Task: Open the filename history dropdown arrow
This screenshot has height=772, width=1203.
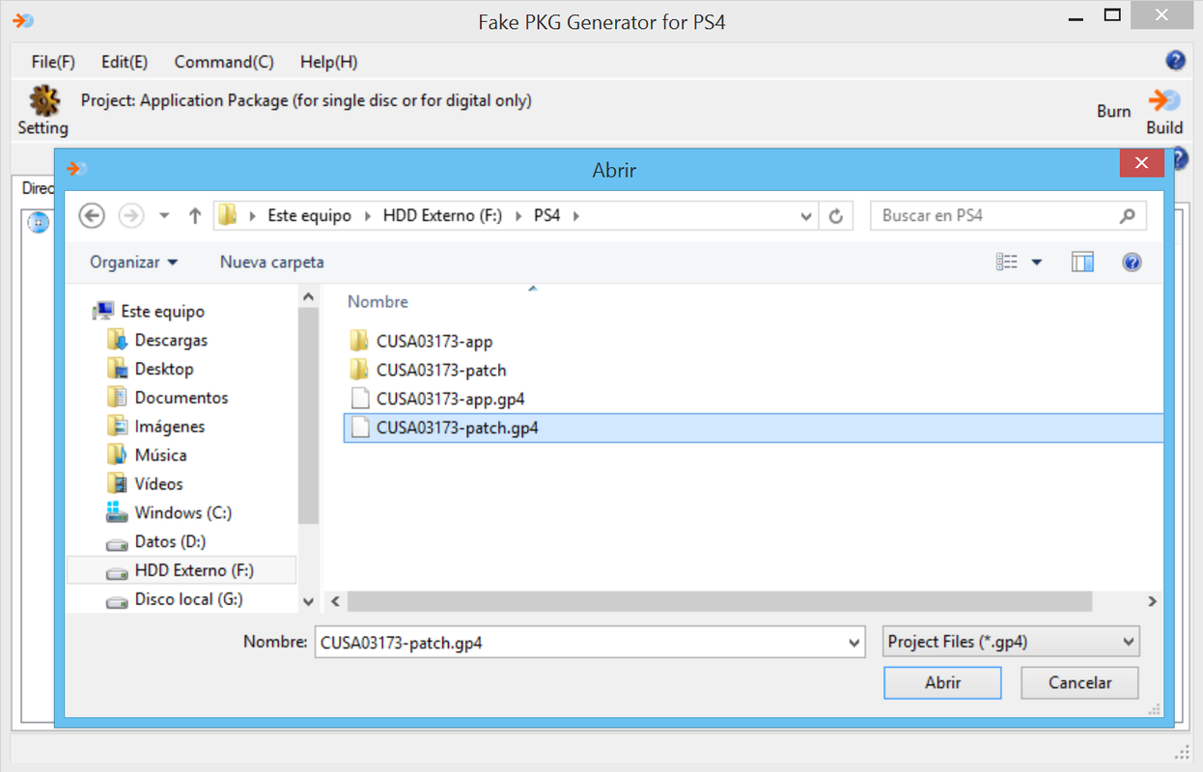Action: coord(853,643)
